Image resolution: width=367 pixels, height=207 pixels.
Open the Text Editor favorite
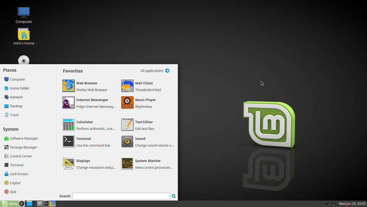(148, 125)
